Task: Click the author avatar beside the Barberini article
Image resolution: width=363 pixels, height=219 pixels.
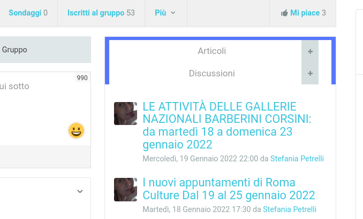Action: coord(125,113)
